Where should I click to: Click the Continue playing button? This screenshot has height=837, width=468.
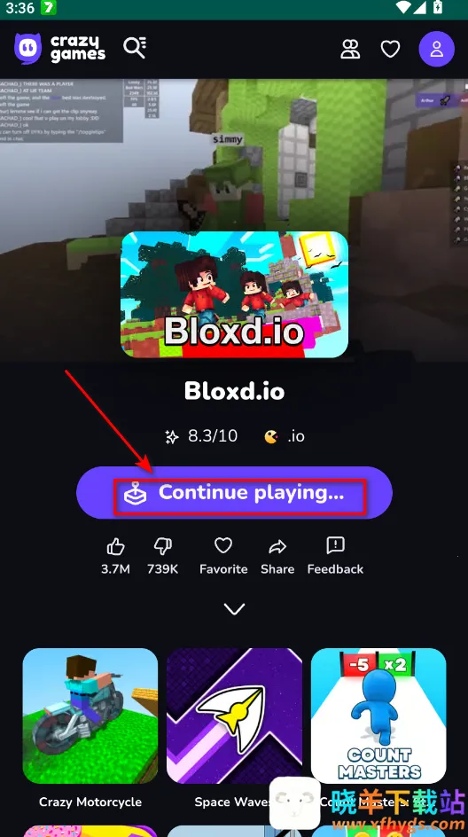(x=234, y=493)
